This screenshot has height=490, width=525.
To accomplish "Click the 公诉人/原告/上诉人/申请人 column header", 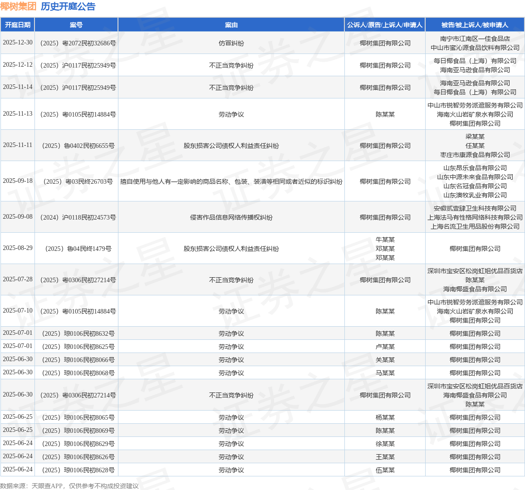I will [385, 25].
